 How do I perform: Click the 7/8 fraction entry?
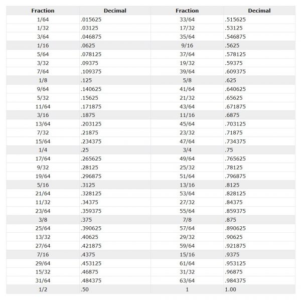click(187, 219)
